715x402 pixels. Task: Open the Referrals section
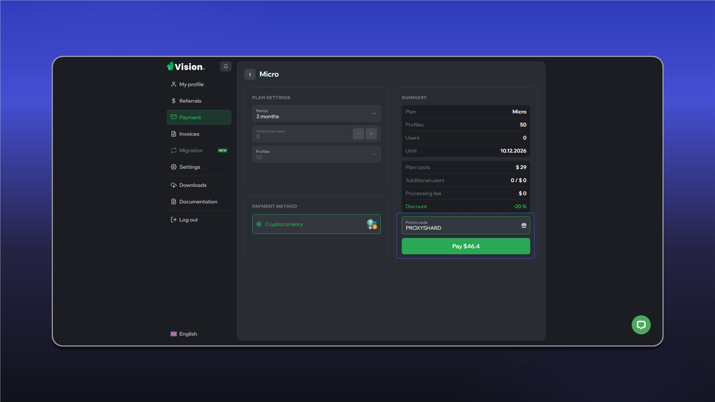tap(199, 101)
